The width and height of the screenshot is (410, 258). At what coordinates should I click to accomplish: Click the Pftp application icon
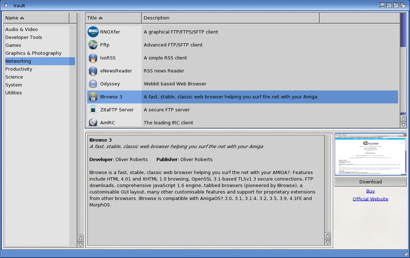93,45
